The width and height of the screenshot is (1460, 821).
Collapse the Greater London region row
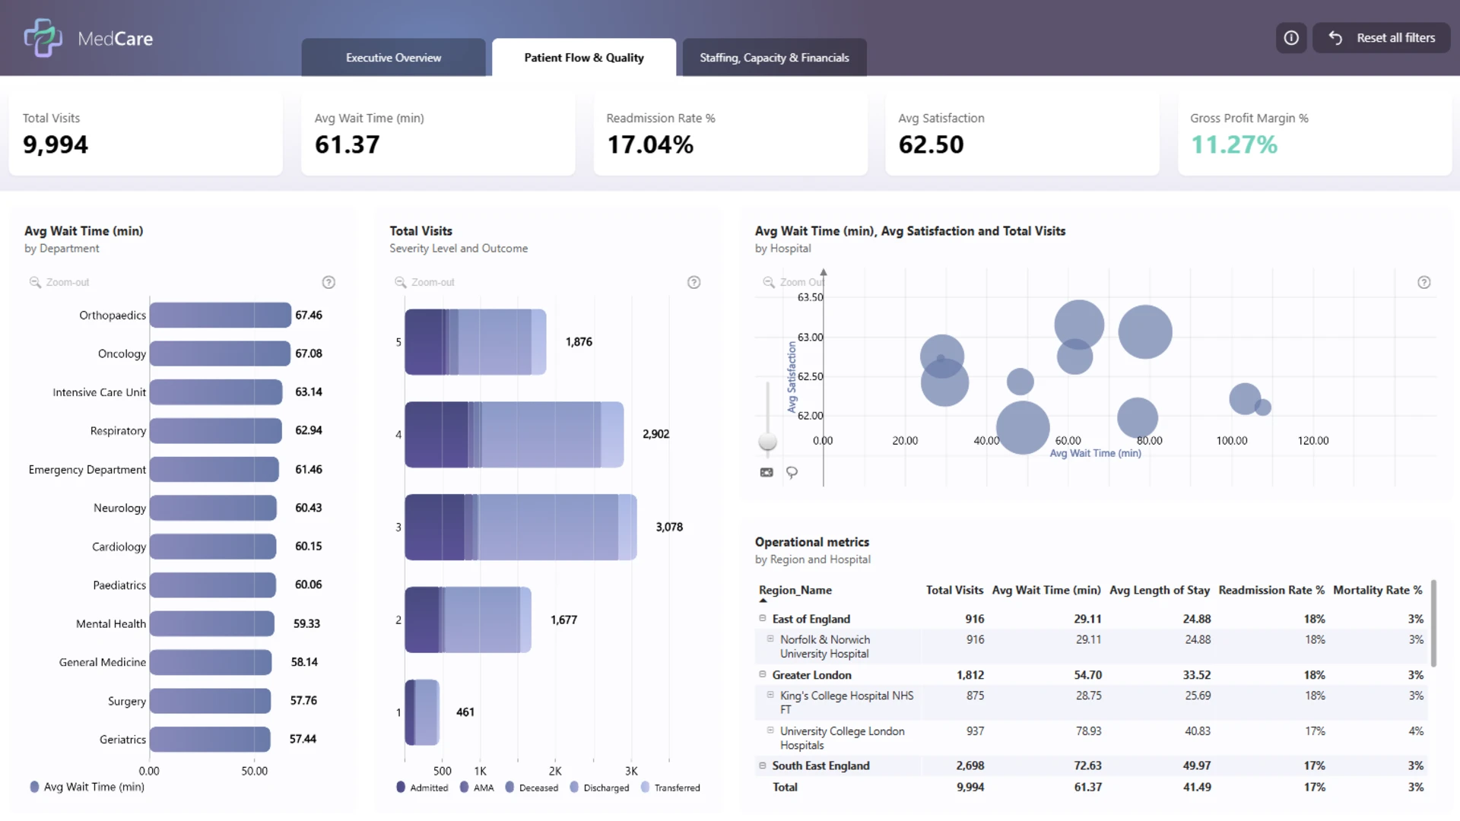point(762,674)
